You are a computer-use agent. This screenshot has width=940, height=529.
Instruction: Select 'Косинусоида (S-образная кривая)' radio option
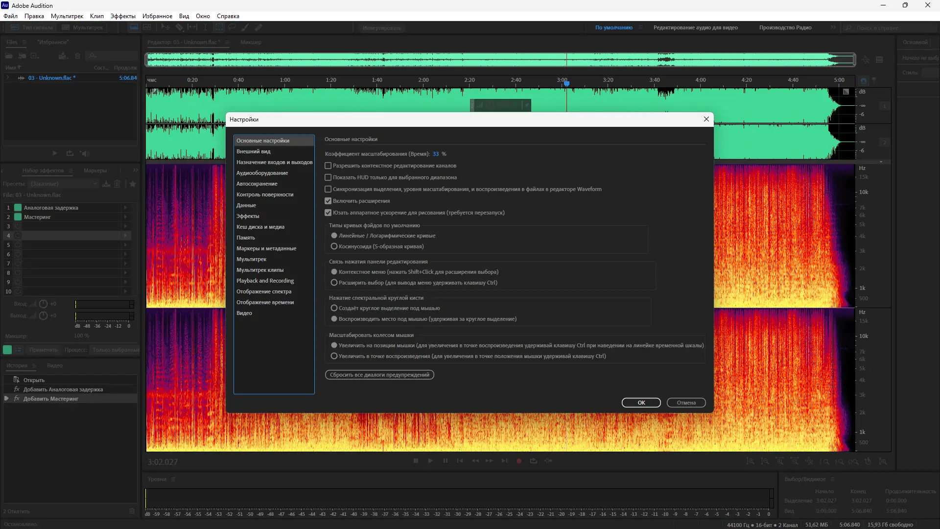point(334,246)
